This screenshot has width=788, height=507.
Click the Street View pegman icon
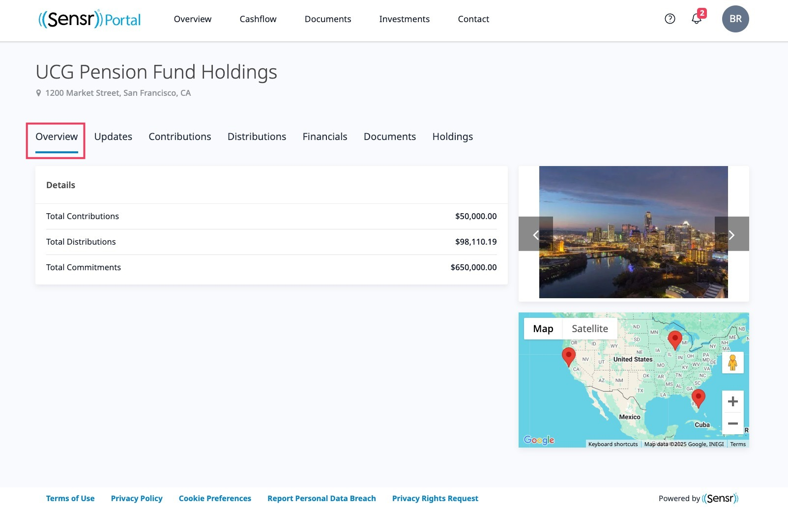[x=733, y=363]
